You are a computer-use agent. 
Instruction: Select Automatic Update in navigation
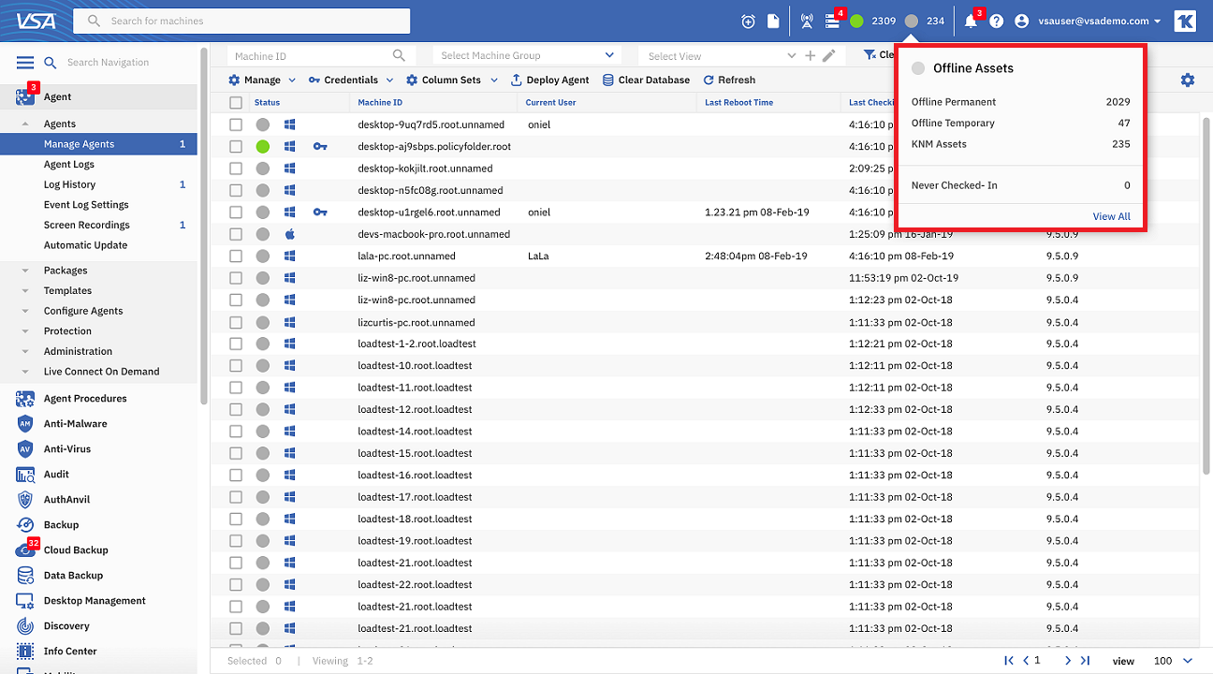(x=85, y=245)
